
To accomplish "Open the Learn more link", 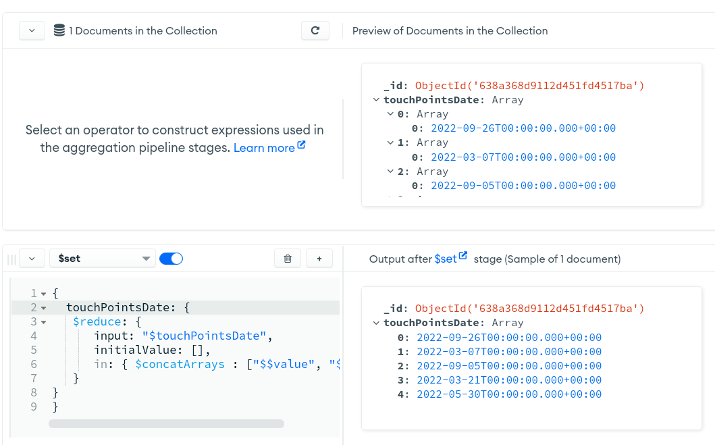I will click(x=264, y=148).
